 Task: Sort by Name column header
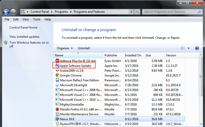(78, 55)
